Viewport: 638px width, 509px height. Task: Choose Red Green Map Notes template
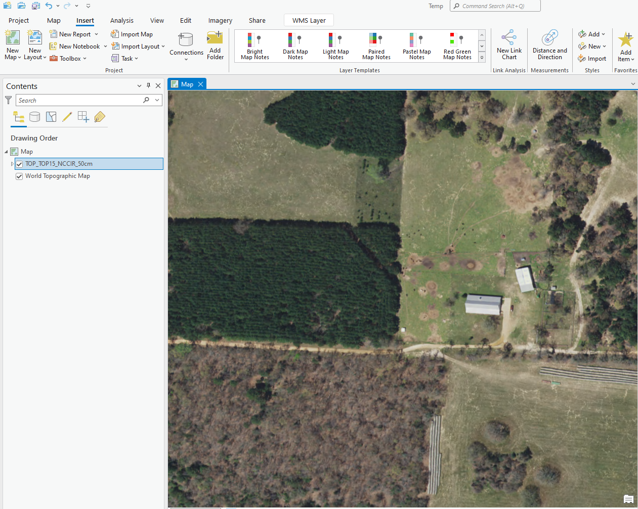pos(457,47)
